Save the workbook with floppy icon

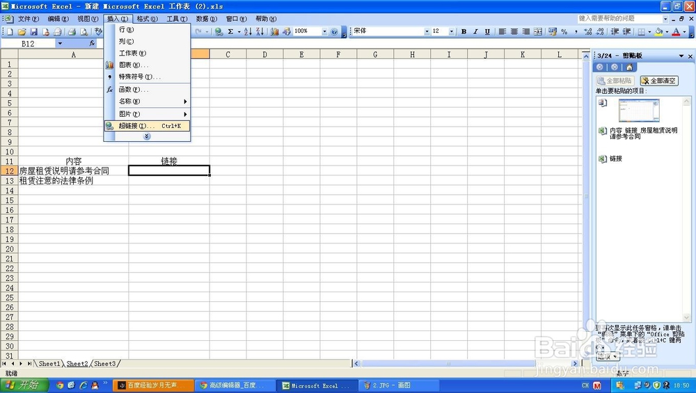[x=33, y=31]
